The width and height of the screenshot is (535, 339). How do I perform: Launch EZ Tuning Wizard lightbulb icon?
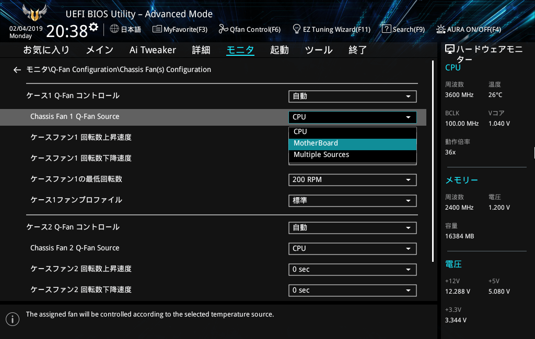297,29
